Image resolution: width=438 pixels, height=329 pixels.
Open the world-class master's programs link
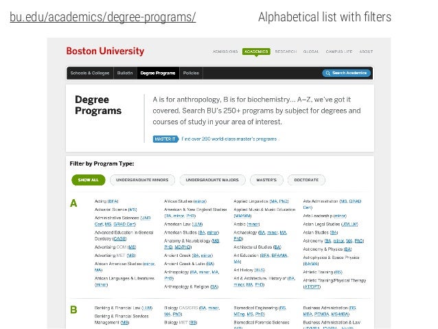pyautogui.click(x=229, y=139)
